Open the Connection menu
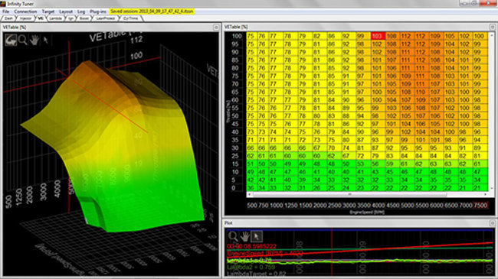The width and height of the screenshot is (498, 279). point(25,11)
